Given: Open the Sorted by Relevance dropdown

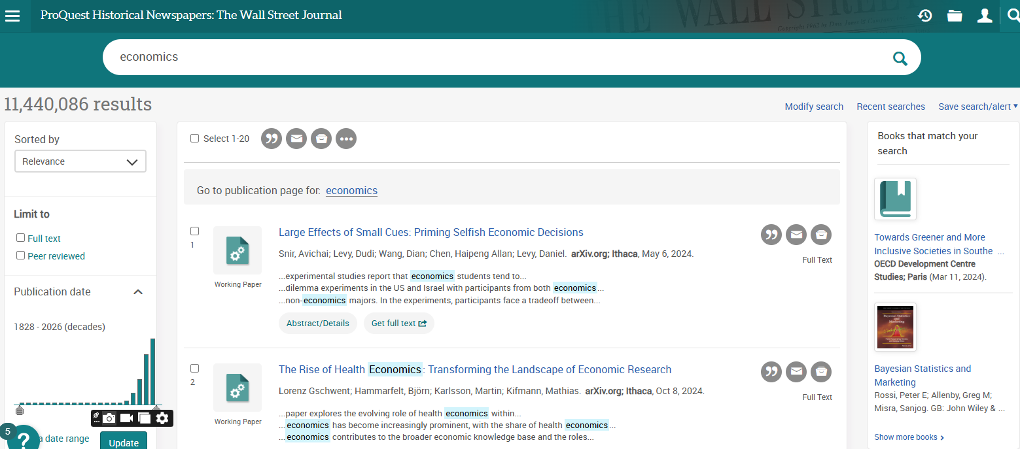Looking at the screenshot, I should [80, 161].
